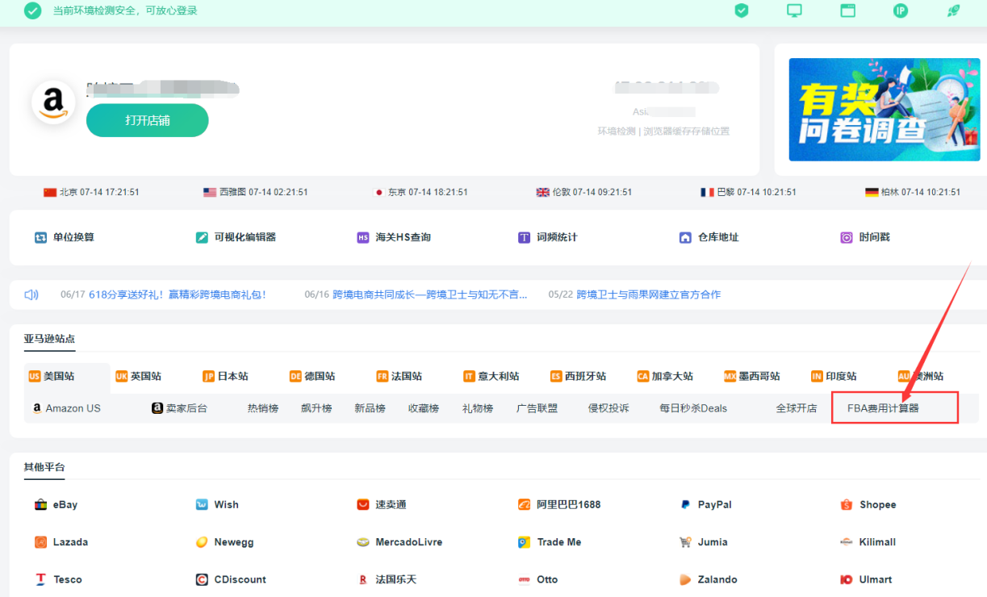The image size is (987, 597).
Task: Click the Amazon logo avatar
Action: (x=52, y=102)
